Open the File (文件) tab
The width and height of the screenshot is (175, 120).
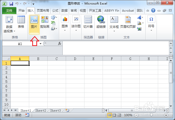(9, 10)
